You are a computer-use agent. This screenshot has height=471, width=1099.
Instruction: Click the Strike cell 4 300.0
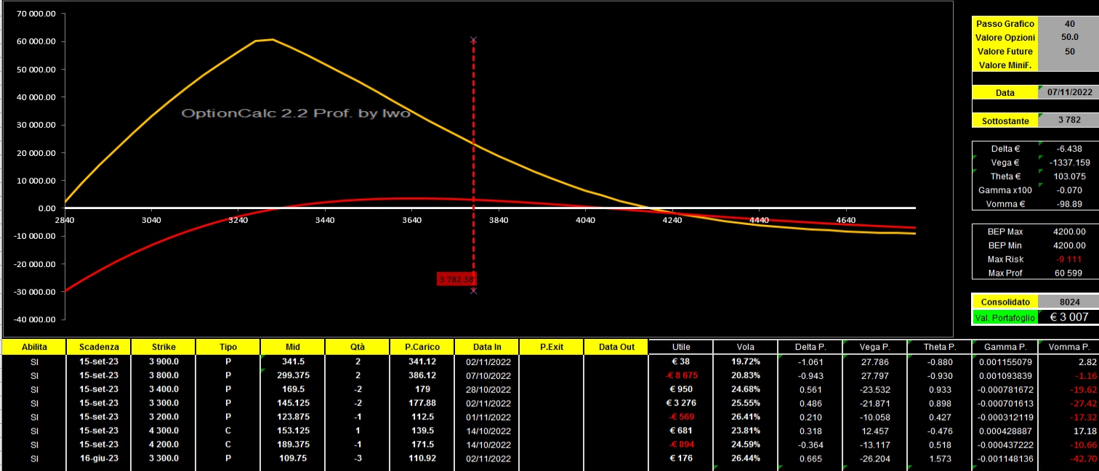[x=163, y=430]
